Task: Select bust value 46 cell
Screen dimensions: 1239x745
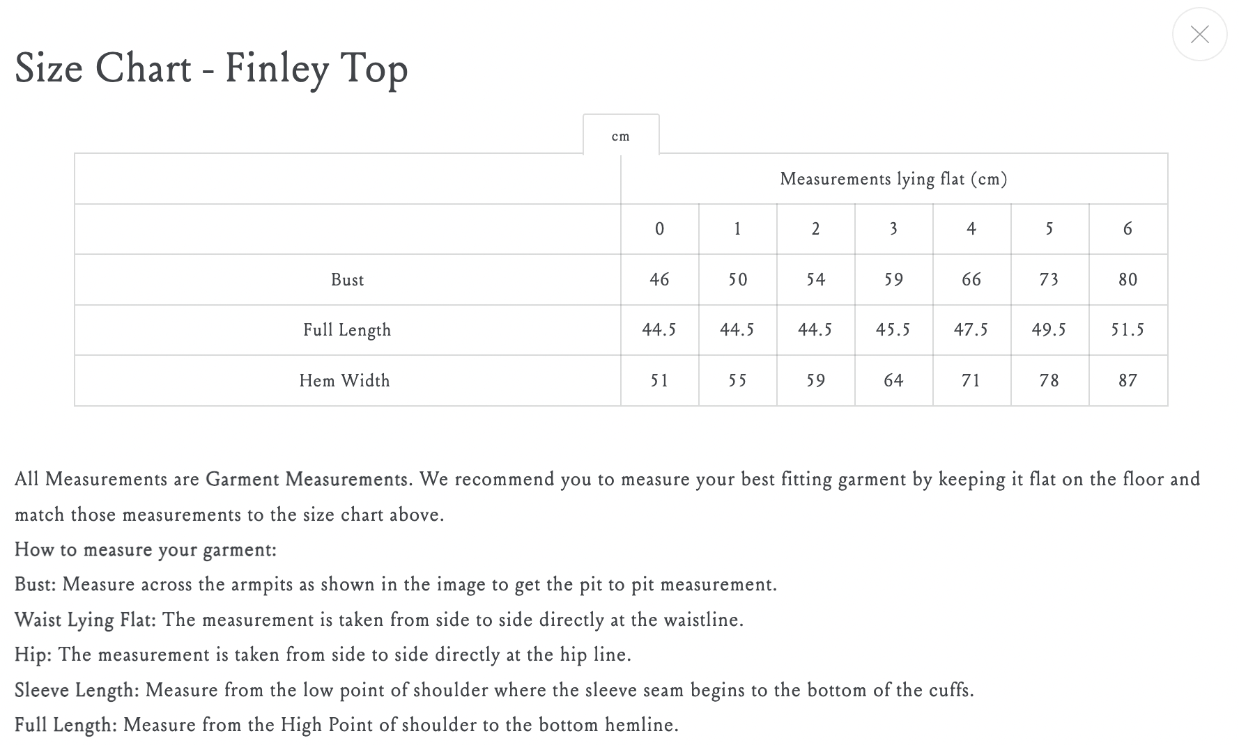Action: (x=660, y=280)
